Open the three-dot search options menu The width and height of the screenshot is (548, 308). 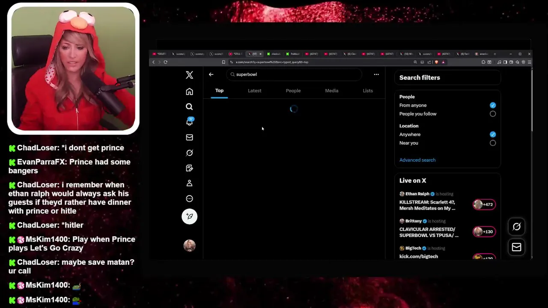(376, 74)
